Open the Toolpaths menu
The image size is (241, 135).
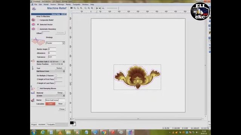pyautogui.click(x=76, y=4)
